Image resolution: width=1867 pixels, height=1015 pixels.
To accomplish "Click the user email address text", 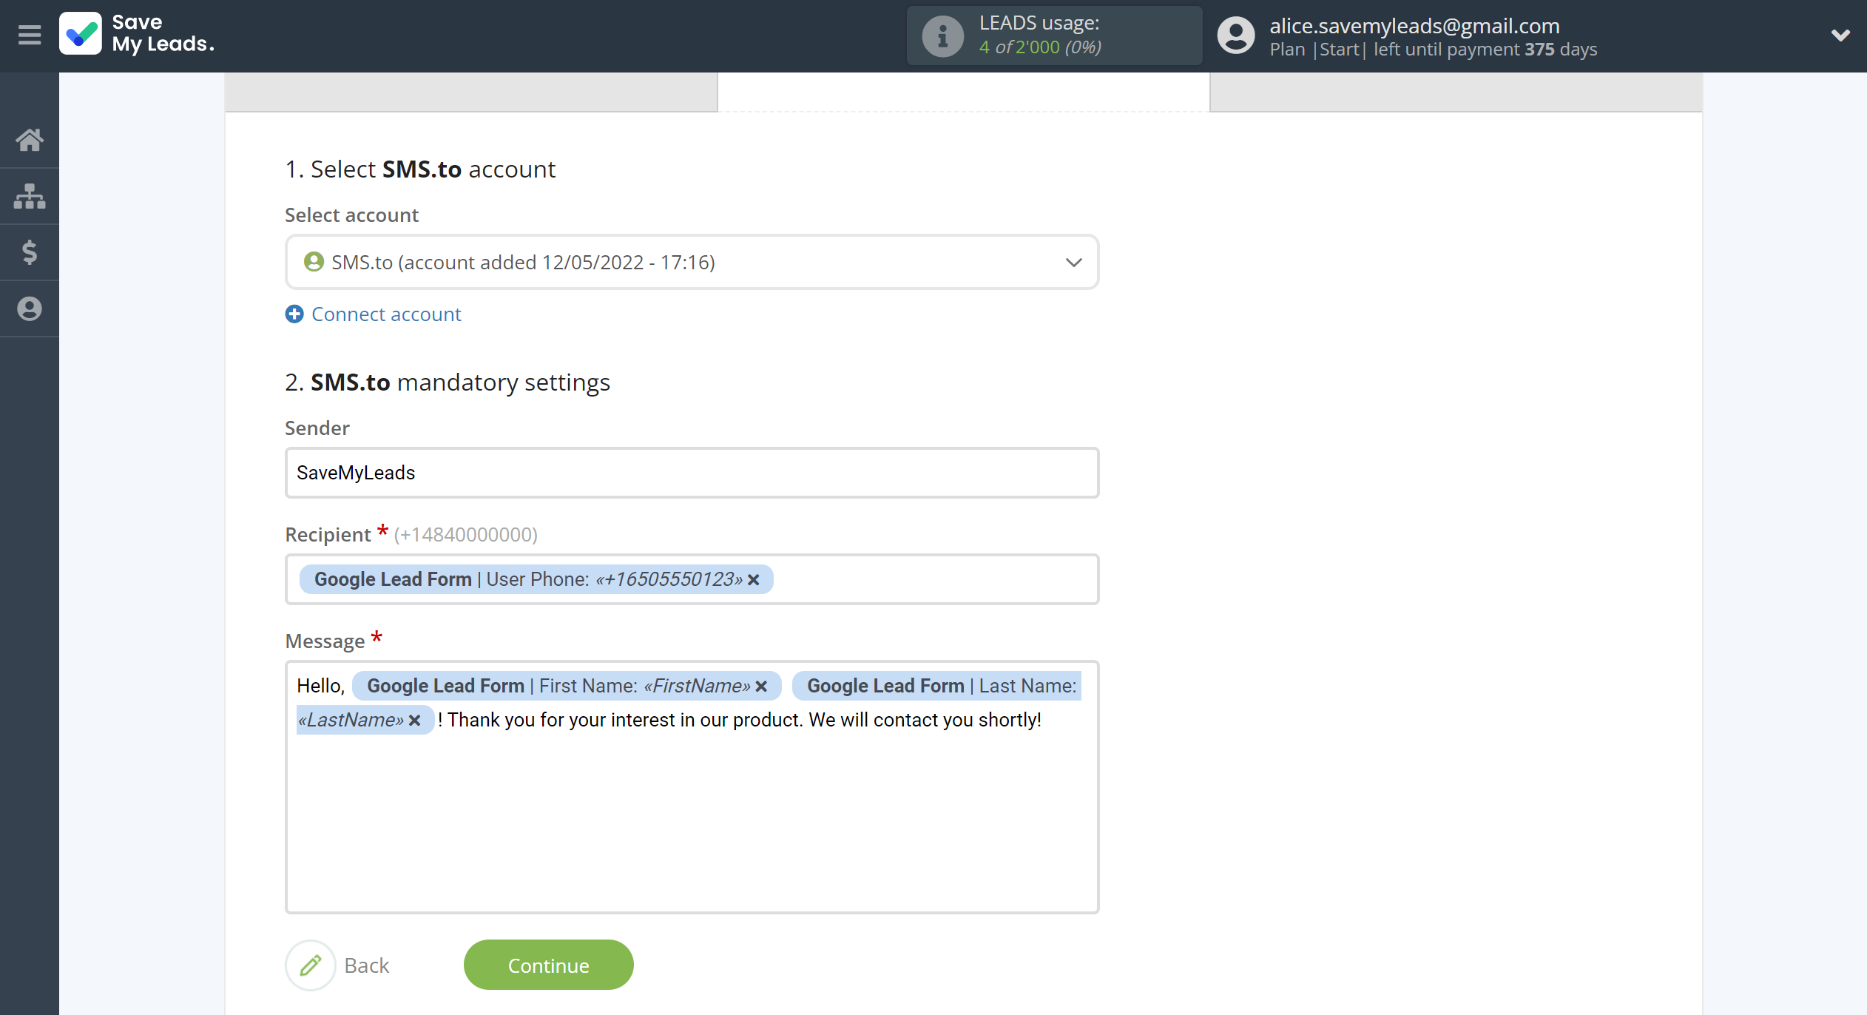I will pos(1414,25).
